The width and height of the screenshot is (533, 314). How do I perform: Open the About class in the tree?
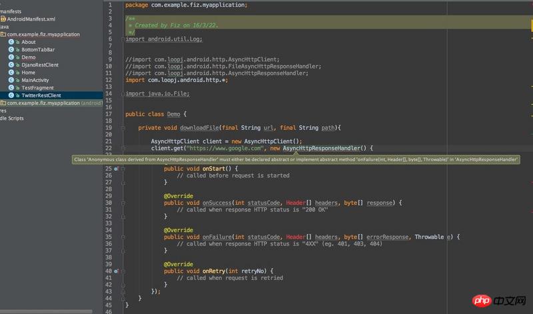[x=29, y=42]
